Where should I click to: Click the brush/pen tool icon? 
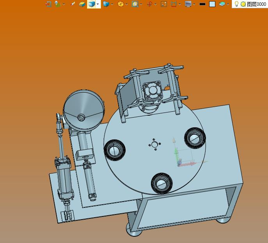tap(73, 4)
